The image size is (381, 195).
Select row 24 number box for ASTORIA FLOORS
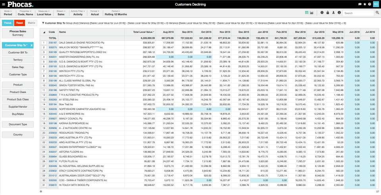pos(44,152)
